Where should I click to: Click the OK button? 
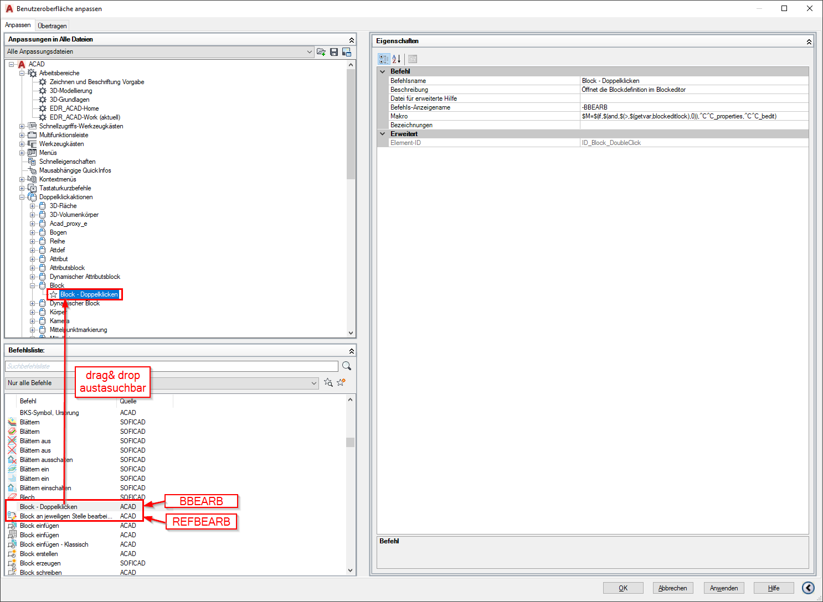[623, 588]
